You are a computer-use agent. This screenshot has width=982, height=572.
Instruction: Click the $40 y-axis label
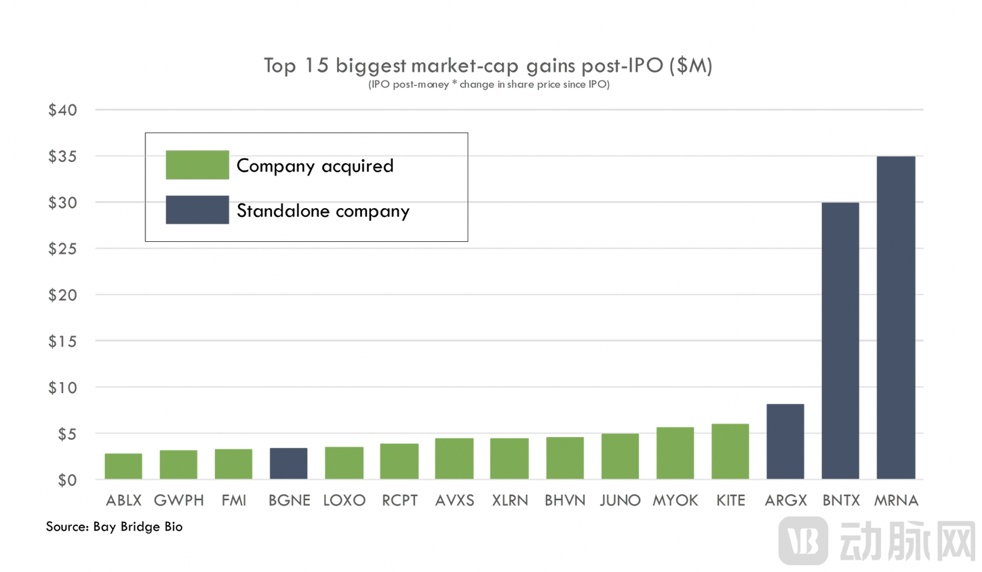pyautogui.click(x=62, y=110)
